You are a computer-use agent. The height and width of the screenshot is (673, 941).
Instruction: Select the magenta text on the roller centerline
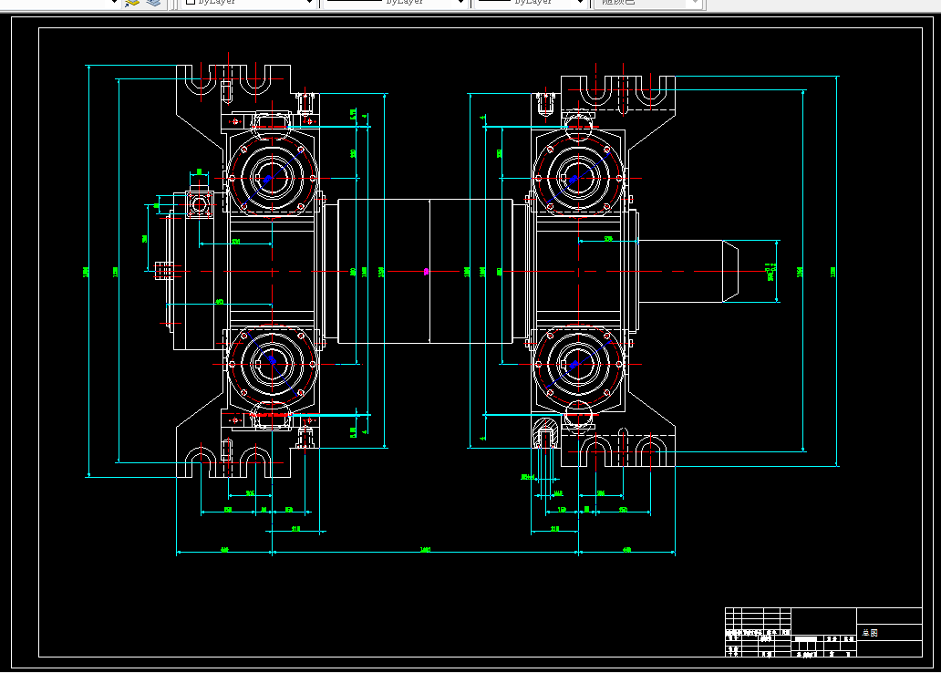tap(426, 272)
